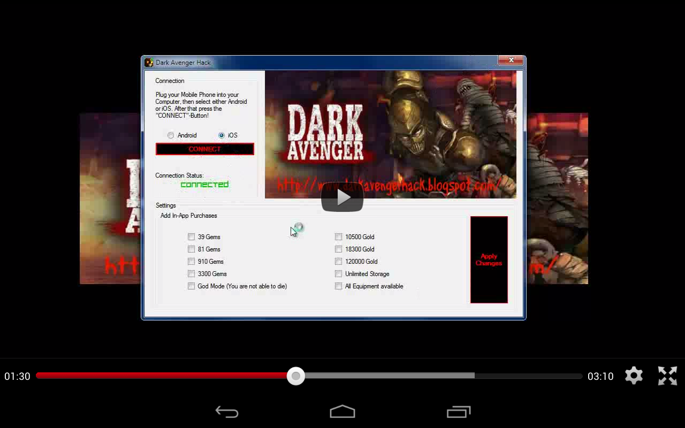Open the Android recent apps icon
The height and width of the screenshot is (428, 685).
tap(459, 412)
